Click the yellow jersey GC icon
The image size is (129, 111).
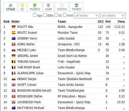click(x=22, y=5)
